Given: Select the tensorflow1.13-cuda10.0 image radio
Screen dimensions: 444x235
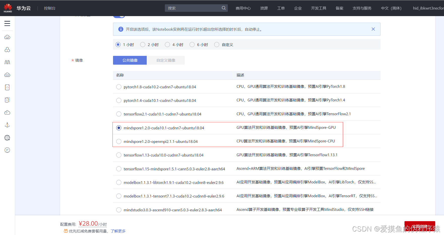Looking at the screenshot, I should [119, 155].
